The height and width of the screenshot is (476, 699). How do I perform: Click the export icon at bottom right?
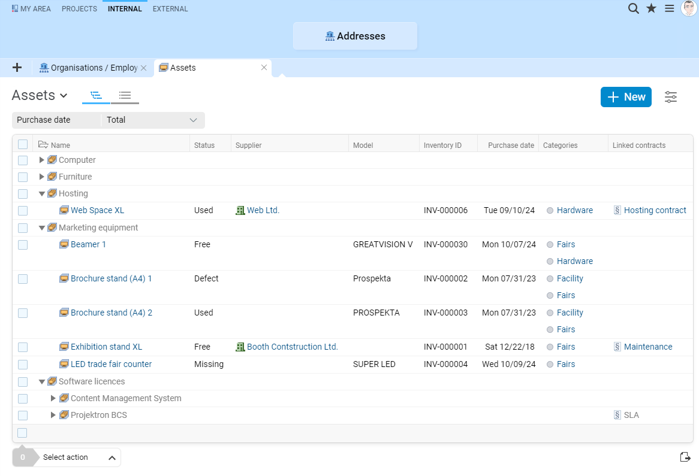685,457
